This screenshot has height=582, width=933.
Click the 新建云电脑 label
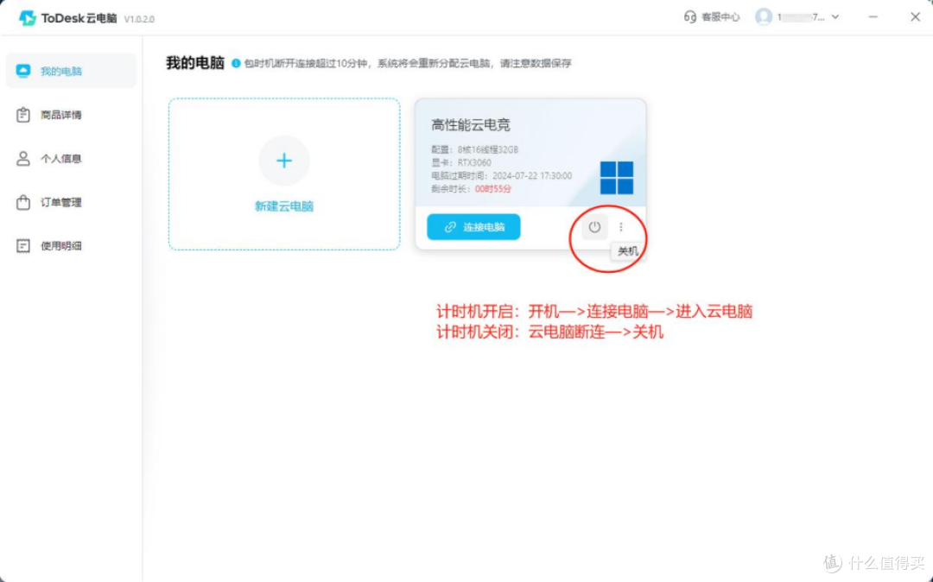click(284, 206)
